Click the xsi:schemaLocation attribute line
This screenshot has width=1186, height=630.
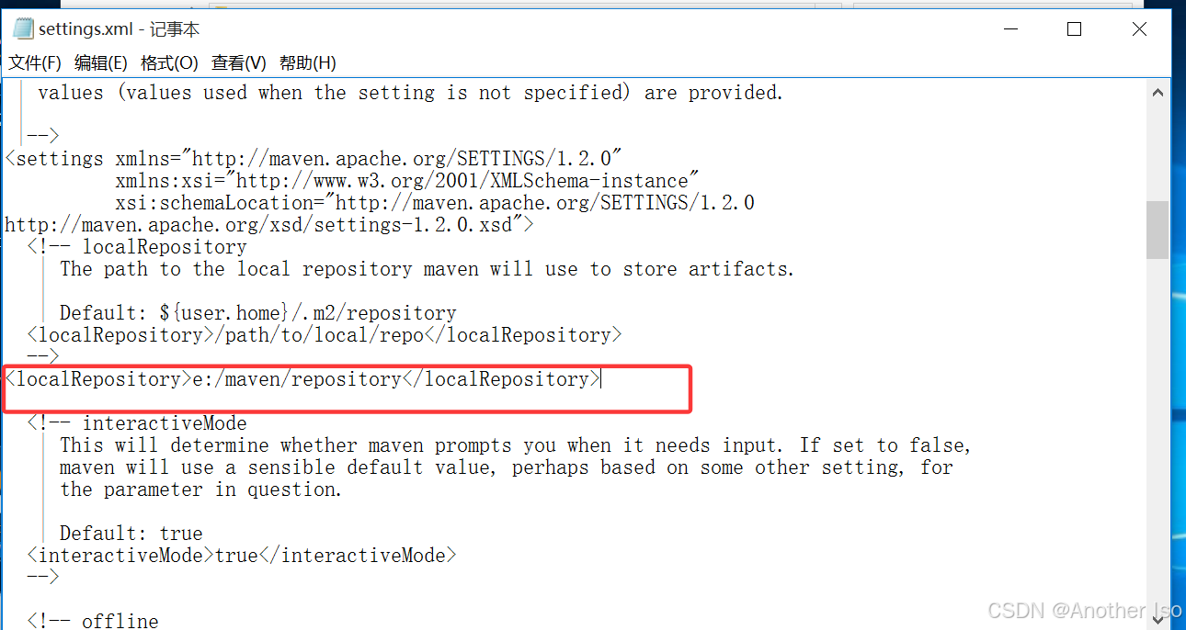[x=435, y=203]
